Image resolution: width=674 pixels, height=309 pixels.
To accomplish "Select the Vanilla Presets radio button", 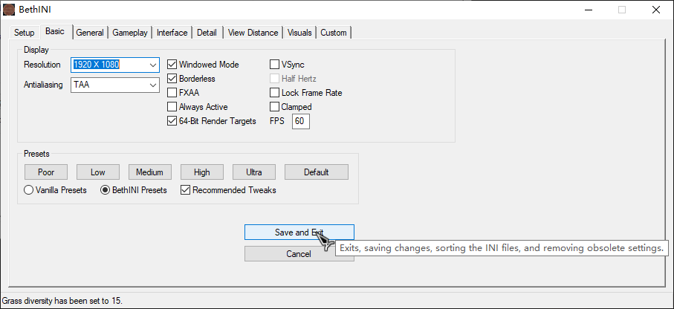I will tap(28, 190).
